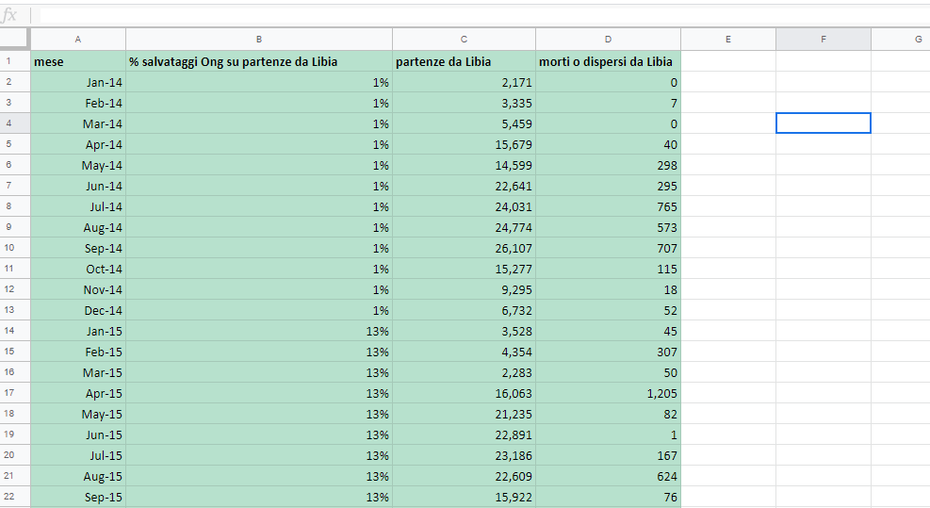Viewport: 930px width, 508px height.
Task: Click the Dec-14 cell
Action: point(77,310)
